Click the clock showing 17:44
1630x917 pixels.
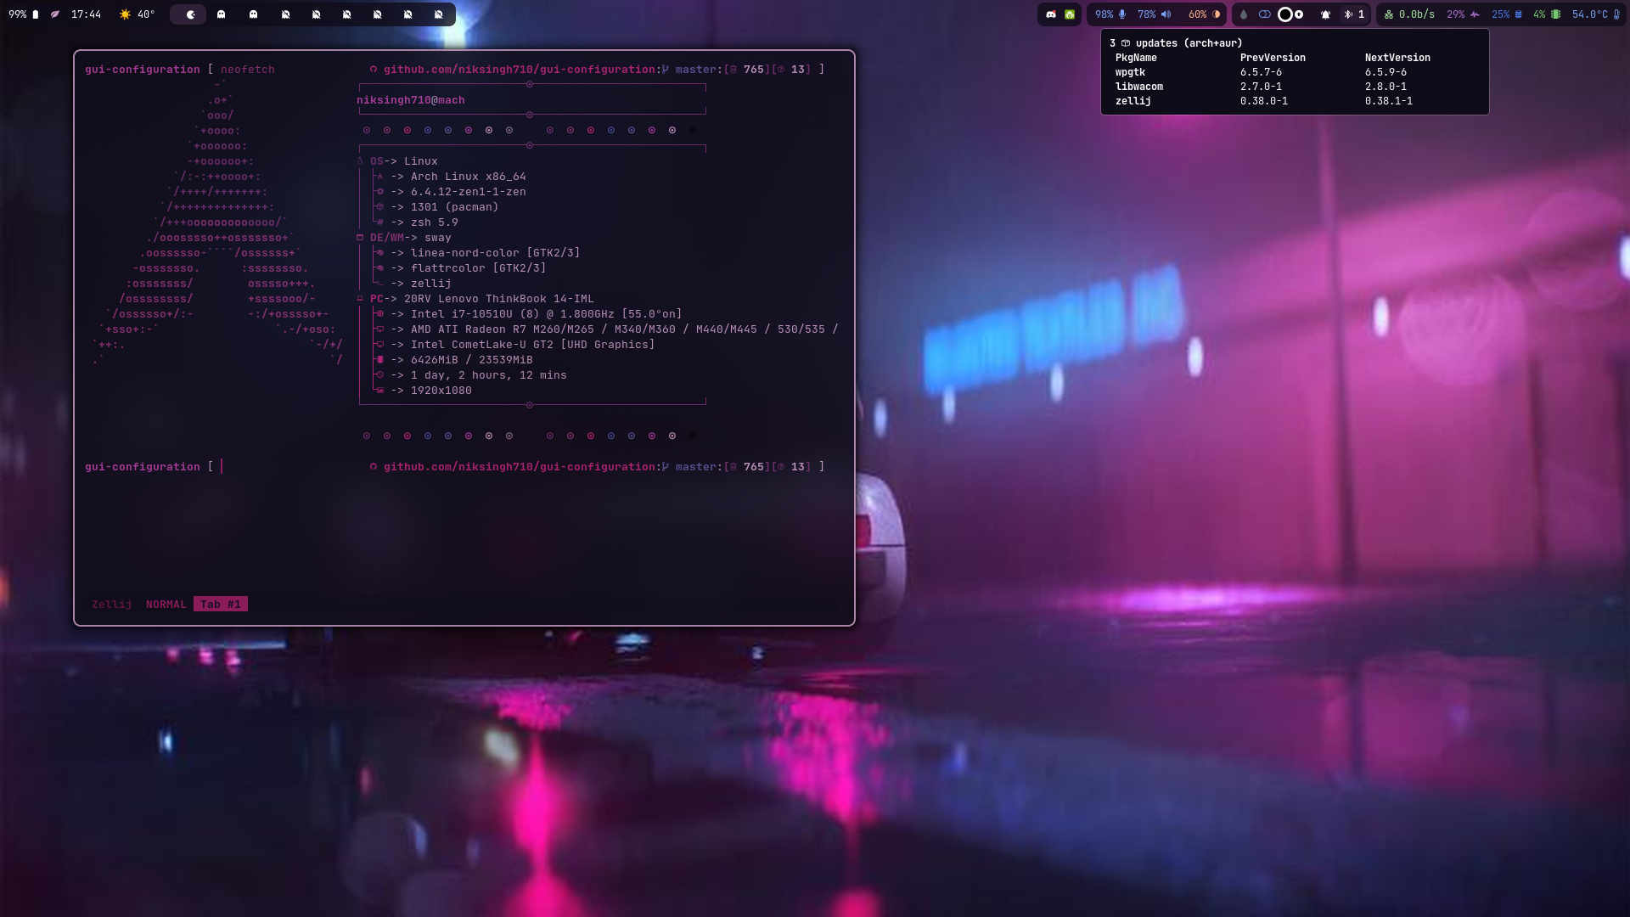(86, 14)
